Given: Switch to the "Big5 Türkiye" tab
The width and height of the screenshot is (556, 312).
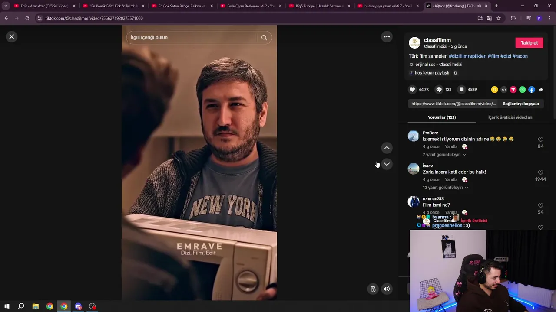Looking at the screenshot, I should click(x=319, y=6).
